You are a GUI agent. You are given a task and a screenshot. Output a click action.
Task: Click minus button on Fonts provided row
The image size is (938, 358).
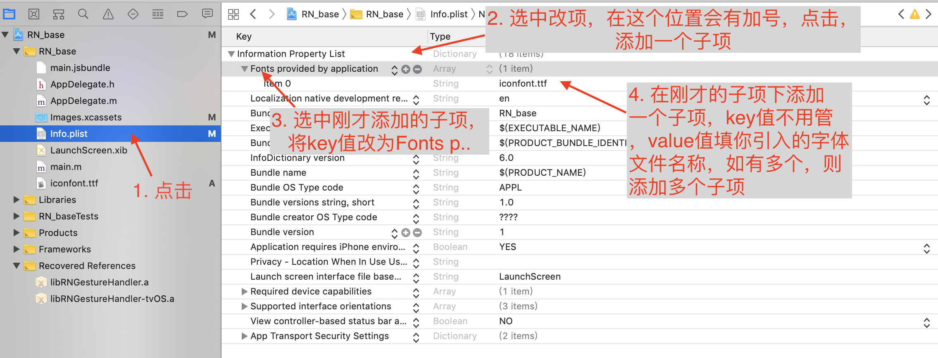[x=417, y=69]
